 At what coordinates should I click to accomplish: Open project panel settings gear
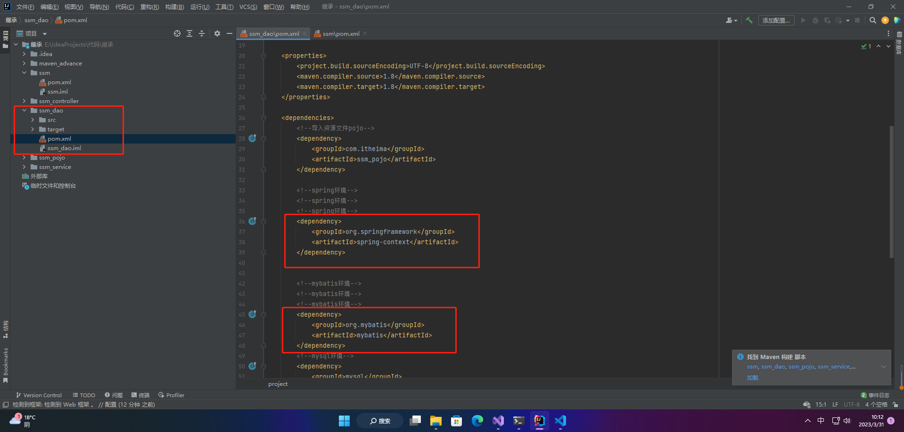coord(217,33)
